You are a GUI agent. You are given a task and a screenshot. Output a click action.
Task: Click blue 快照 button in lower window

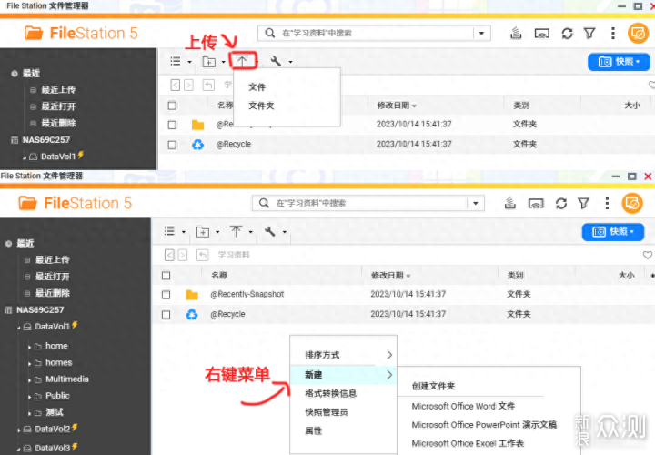(613, 231)
